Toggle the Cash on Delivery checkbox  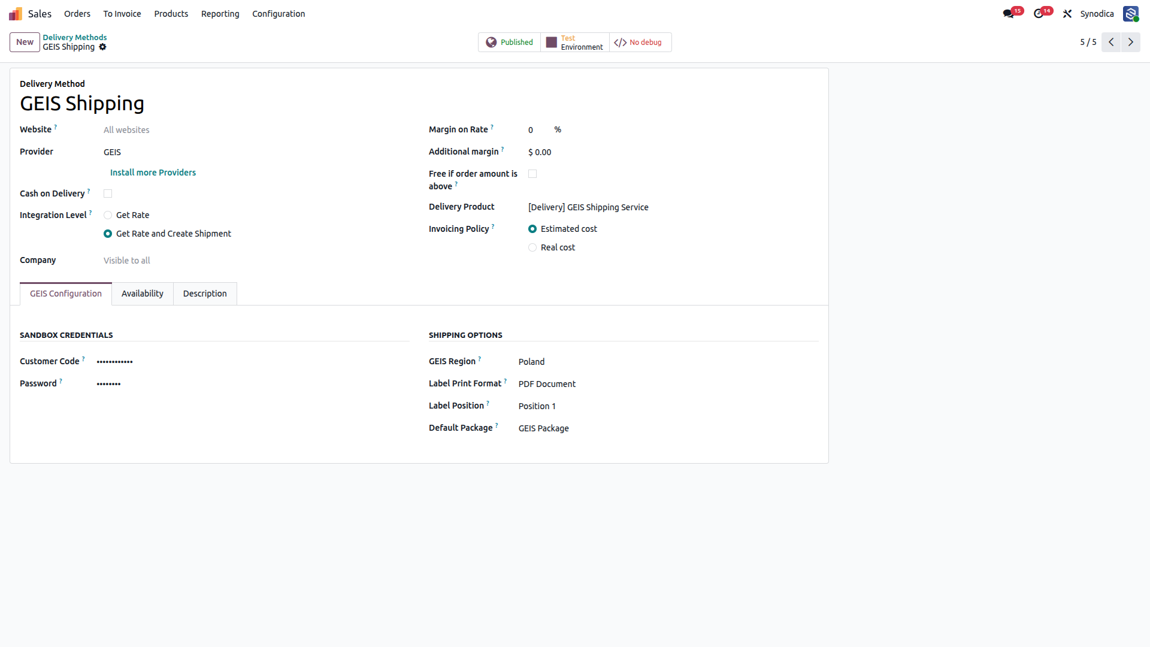click(108, 194)
